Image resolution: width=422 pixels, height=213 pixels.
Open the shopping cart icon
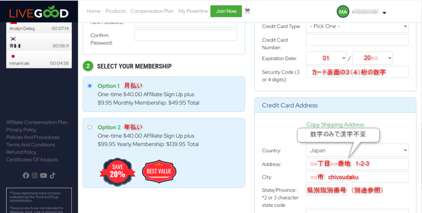click(247, 11)
